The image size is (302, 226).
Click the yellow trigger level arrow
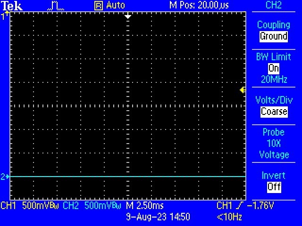tap(243, 90)
